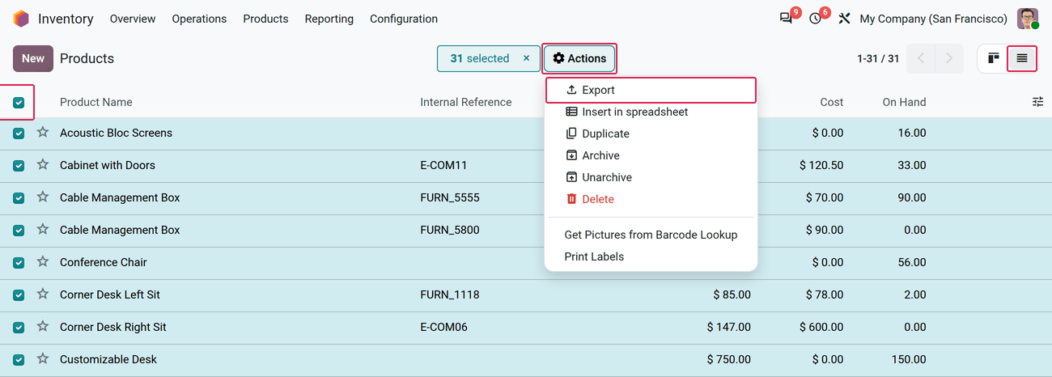1052x377 pixels.
Task: Star the FURN_5555 Cable Management Box
Action: point(43,197)
